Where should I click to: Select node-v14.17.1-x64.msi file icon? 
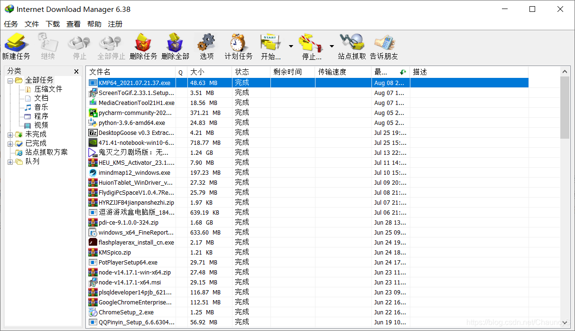[x=93, y=282]
